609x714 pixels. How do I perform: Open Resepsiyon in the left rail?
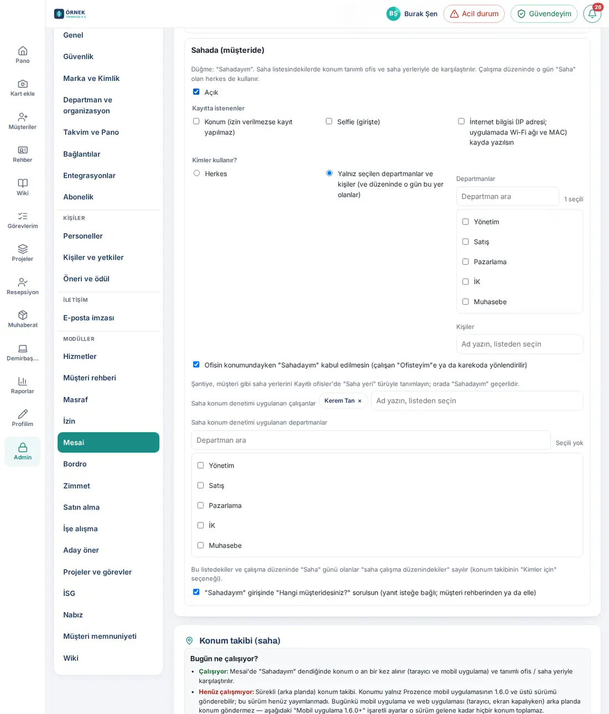pos(23,286)
